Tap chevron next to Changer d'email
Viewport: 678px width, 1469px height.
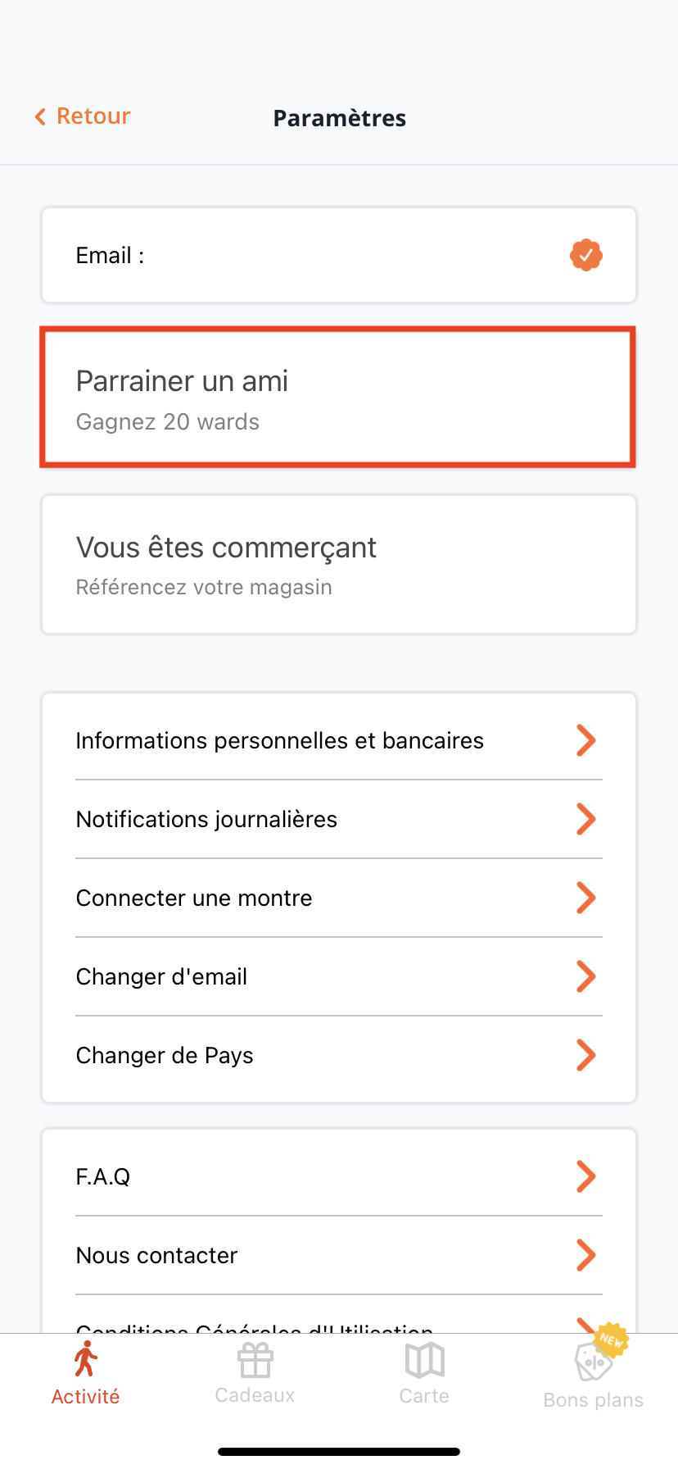585,976
